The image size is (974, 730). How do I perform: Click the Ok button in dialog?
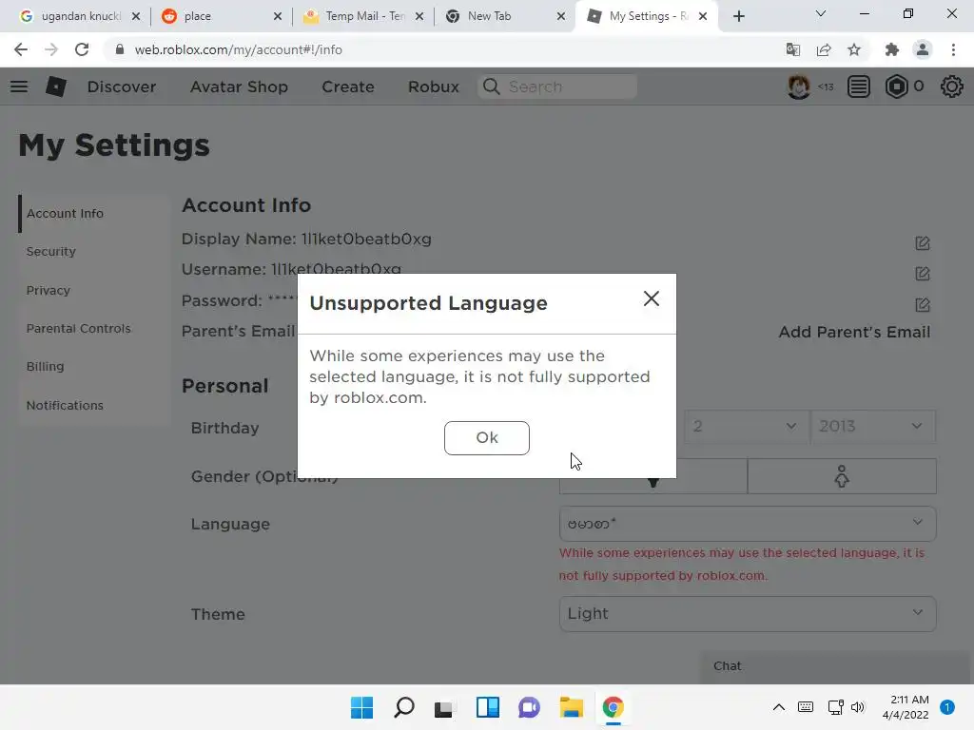486,437
